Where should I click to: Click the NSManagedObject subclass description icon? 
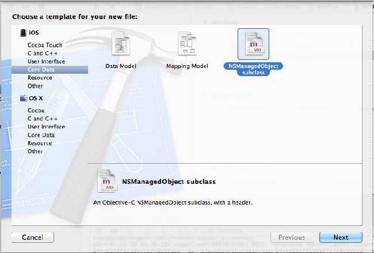[x=107, y=181]
